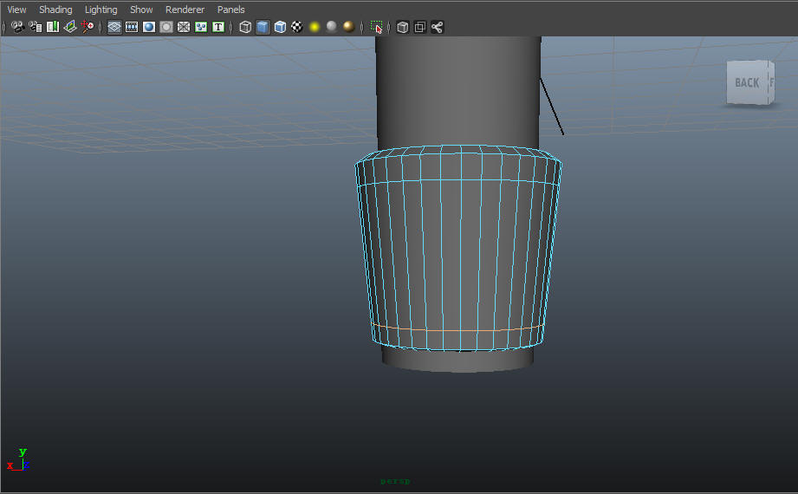Click the image plane icon

click(x=69, y=27)
